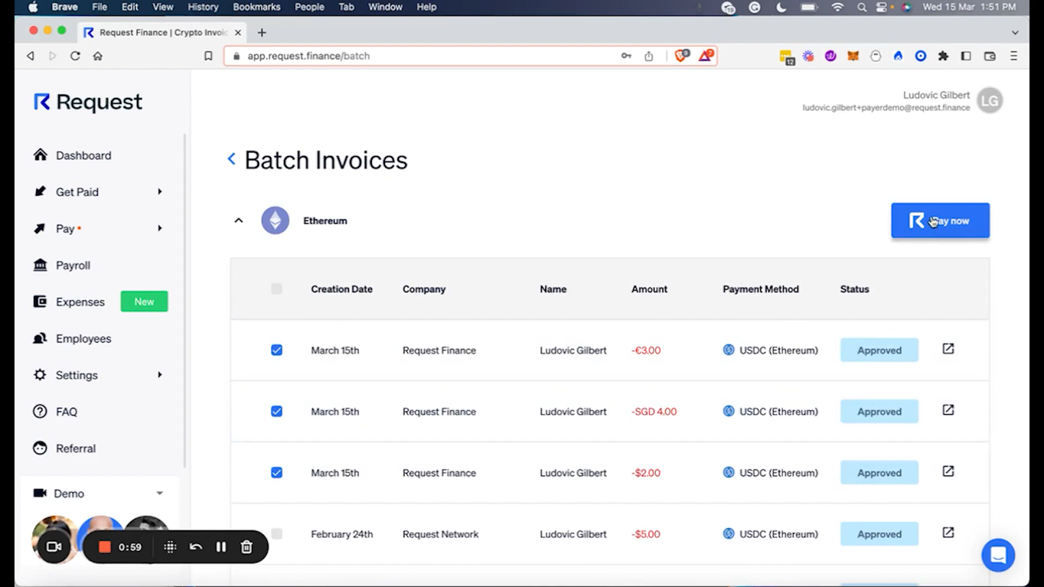Open the -€3.00 invoice in a new window
This screenshot has width=1044, height=587.
[x=948, y=349]
